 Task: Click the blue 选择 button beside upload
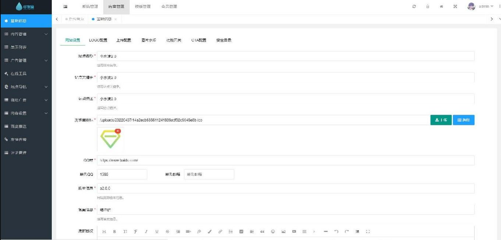464,120
